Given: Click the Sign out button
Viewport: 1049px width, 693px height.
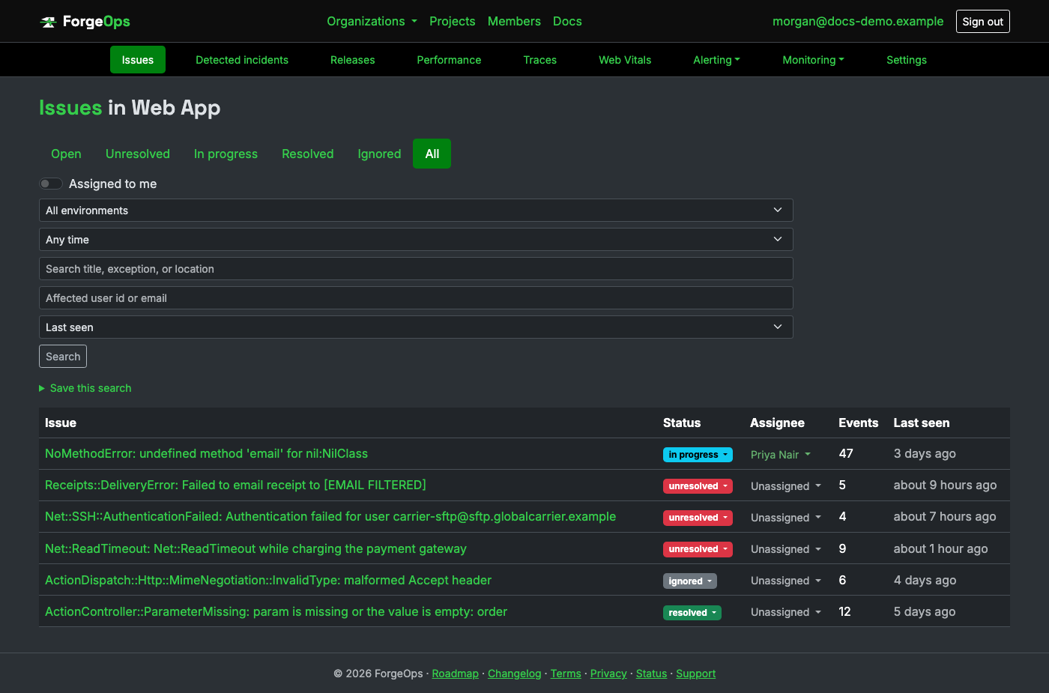Looking at the screenshot, I should tap(983, 22).
